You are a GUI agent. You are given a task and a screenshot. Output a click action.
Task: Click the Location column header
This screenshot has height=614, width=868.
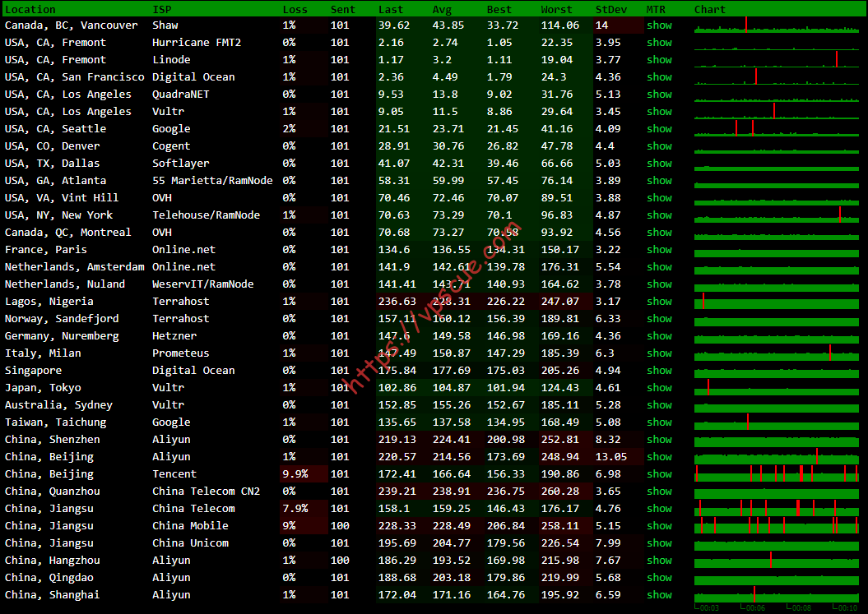pyautogui.click(x=30, y=9)
